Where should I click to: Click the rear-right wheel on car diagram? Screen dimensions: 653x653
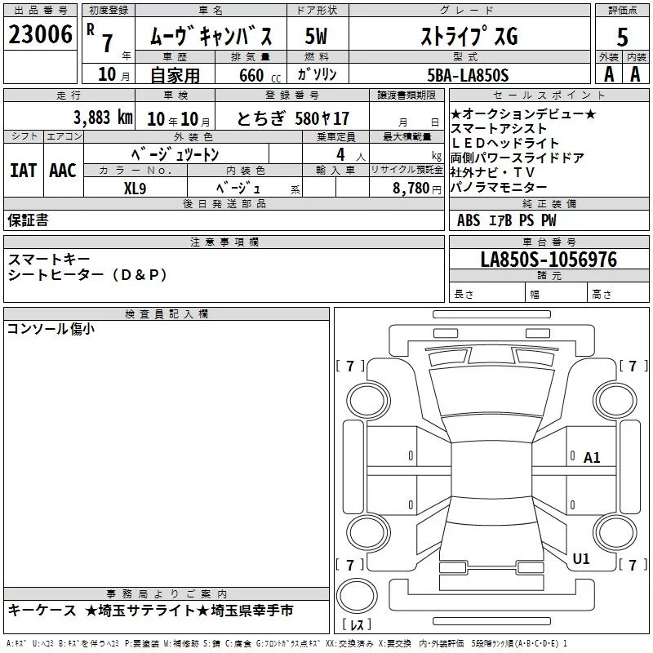pyautogui.click(x=615, y=532)
